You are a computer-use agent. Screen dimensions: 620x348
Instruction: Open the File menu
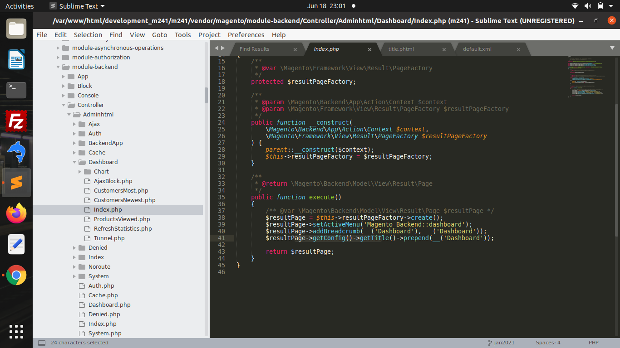tap(41, 35)
